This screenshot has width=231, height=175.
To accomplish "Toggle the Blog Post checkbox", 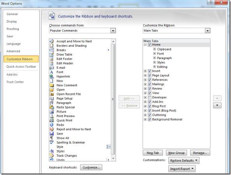I will pos(150,106).
